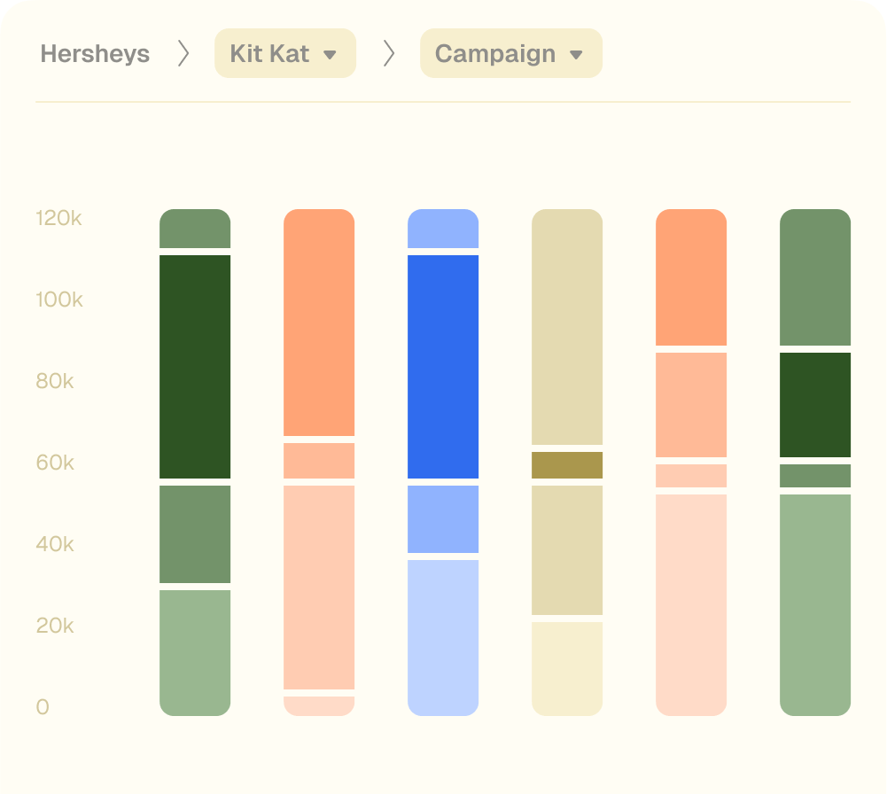Click the pale cream bottom segment of fourth bar

pyautogui.click(x=567, y=667)
